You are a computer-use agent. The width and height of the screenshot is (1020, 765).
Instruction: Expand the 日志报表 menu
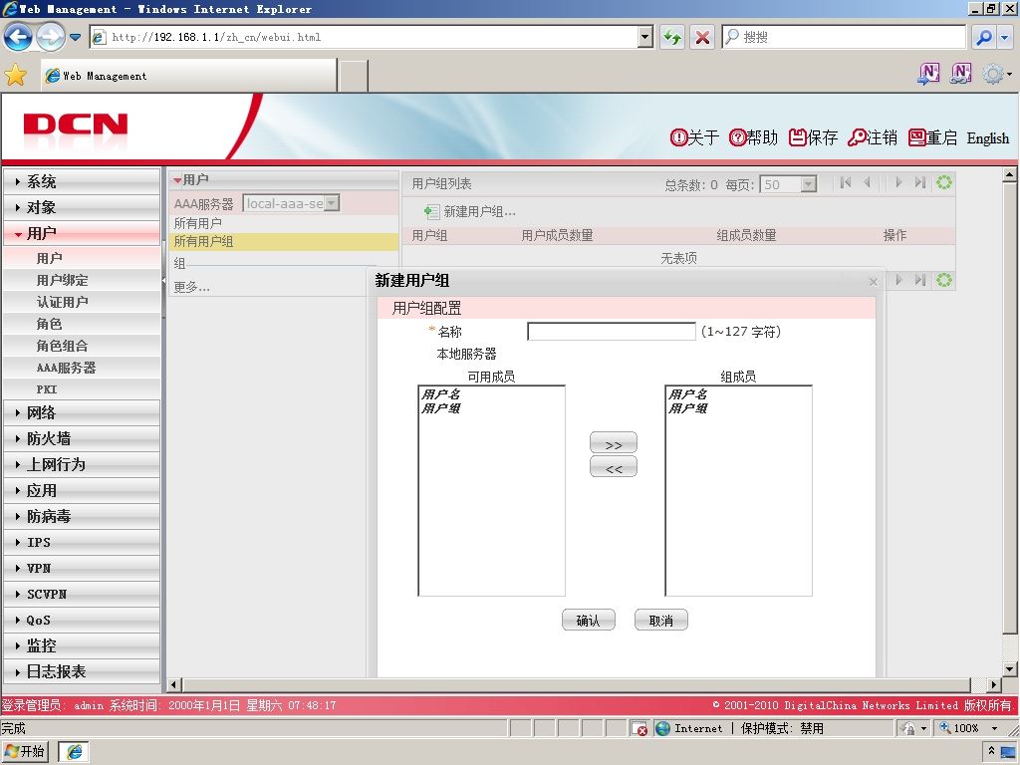pyautogui.click(x=82, y=672)
